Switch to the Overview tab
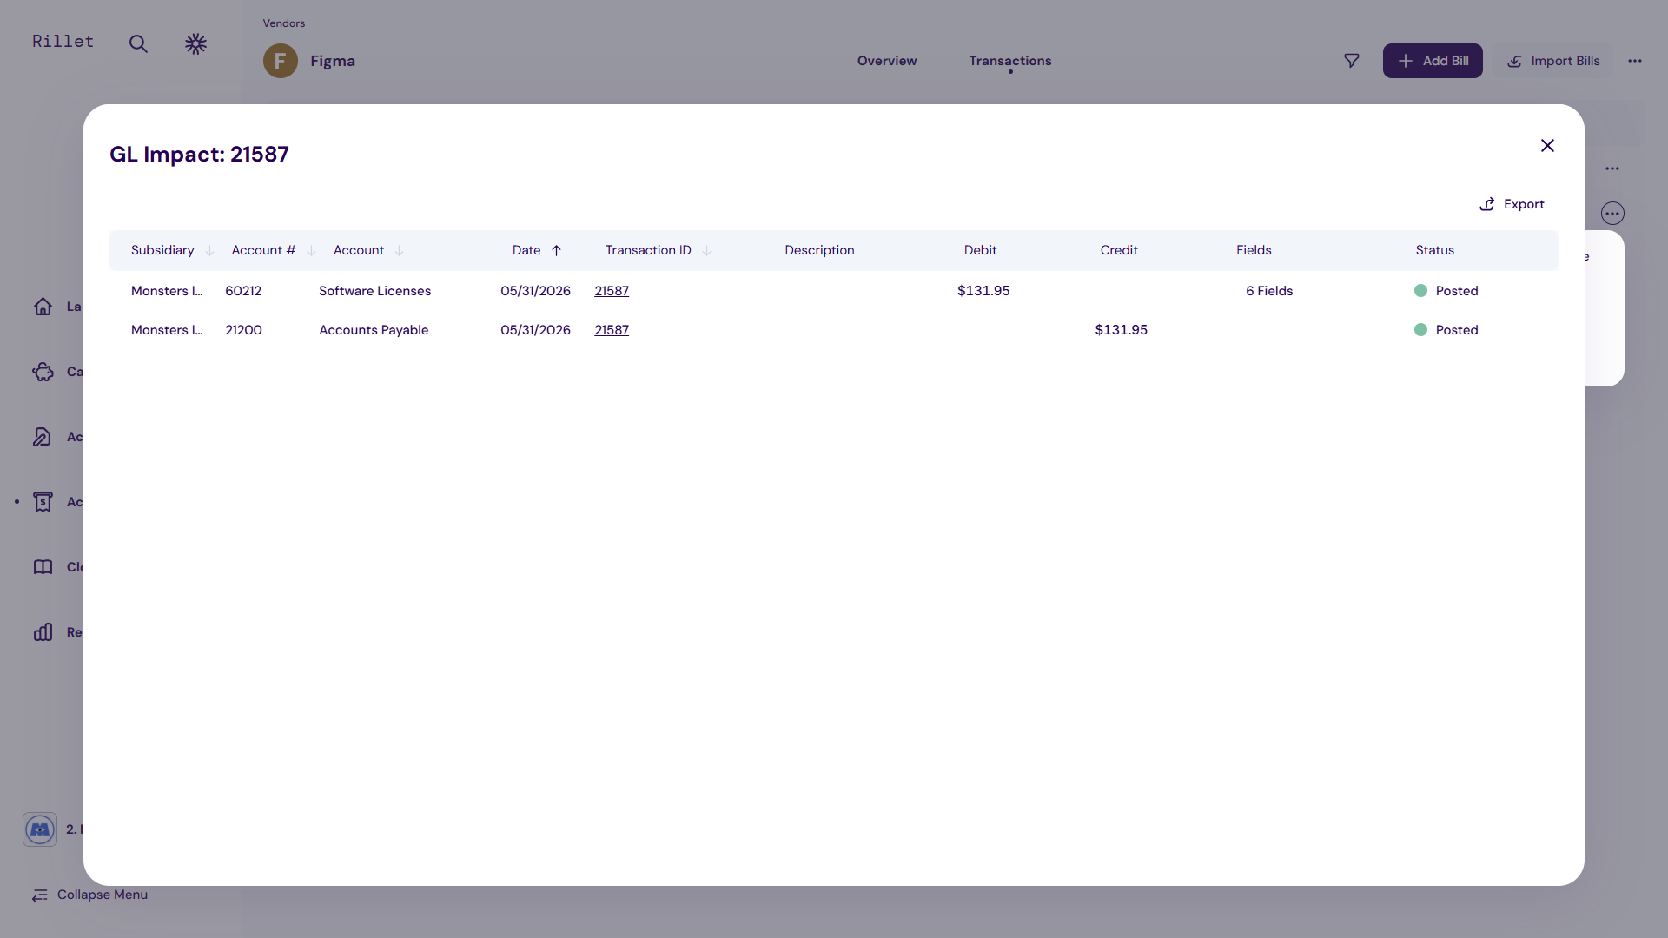 pos(886,61)
